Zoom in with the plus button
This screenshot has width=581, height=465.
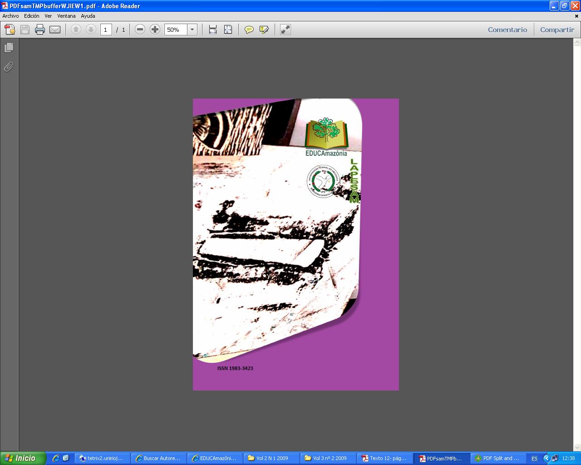coord(155,30)
